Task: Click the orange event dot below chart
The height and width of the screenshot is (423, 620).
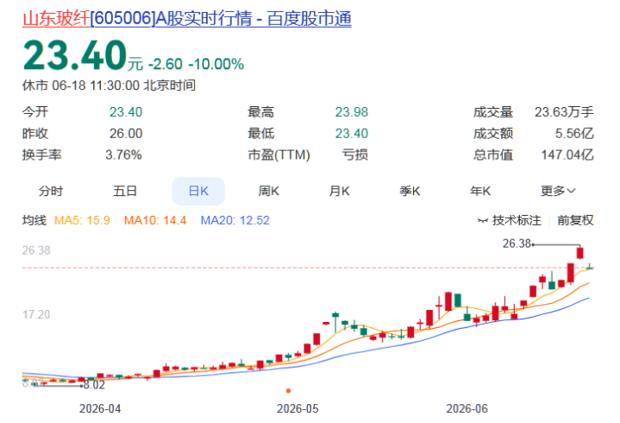Action: 288,391
